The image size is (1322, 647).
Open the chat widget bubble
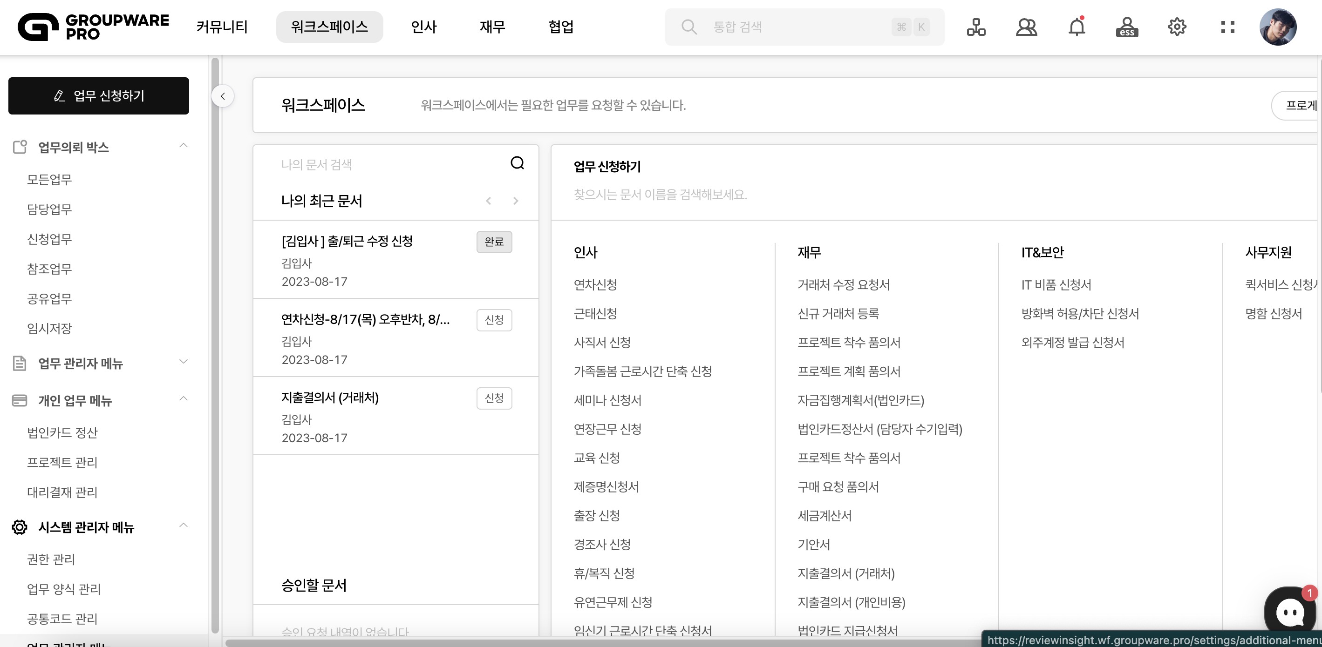pyautogui.click(x=1290, y=610)
